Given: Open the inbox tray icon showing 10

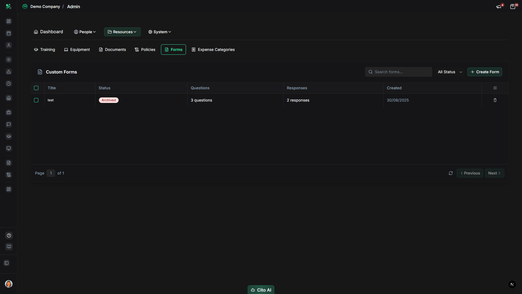Looking at the screenshot, I should point(513,7).
